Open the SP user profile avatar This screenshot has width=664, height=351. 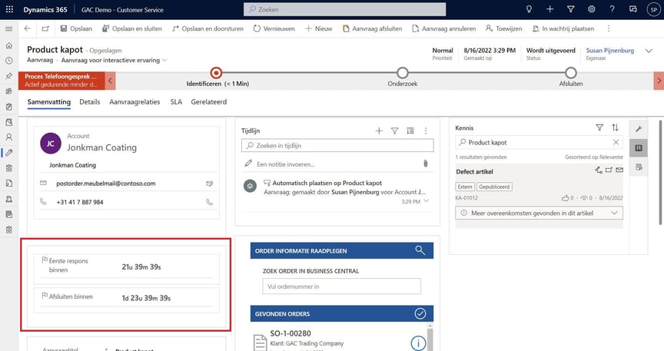click(x=653, y=10)
